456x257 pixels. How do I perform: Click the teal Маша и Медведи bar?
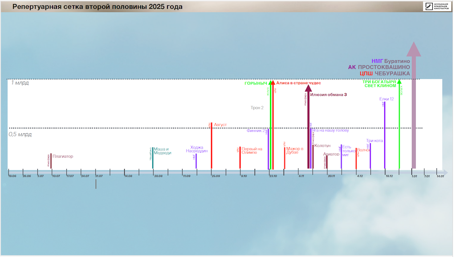153,158
